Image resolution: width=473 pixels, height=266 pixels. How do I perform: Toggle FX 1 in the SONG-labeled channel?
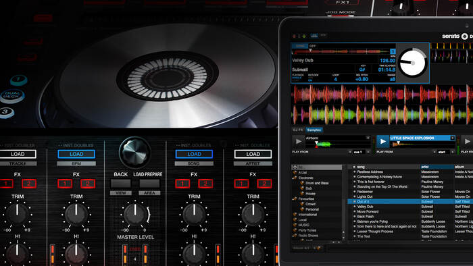point(182,184)
